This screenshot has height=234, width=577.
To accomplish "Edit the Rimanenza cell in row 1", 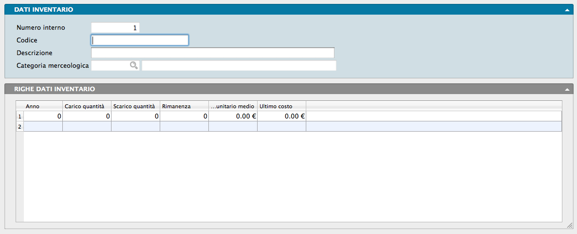I will click(184, 117).
